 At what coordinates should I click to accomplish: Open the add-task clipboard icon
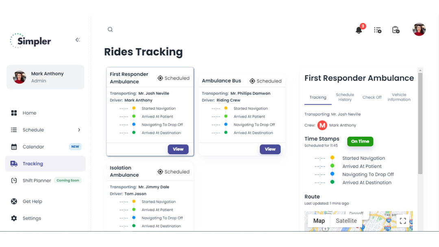(396, 29)
